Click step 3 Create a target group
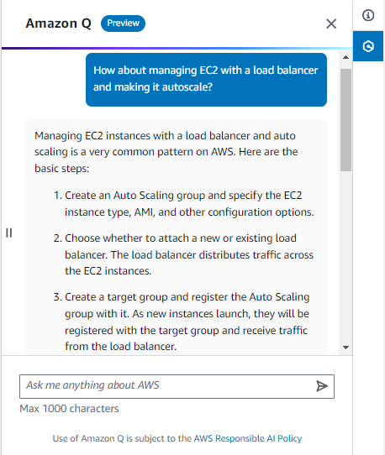This screenshot has height=455, width=385. pos(182,322)
